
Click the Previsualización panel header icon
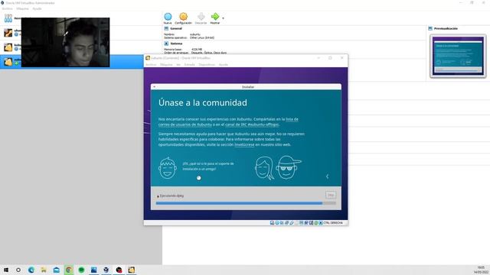[x=430, y=28]
